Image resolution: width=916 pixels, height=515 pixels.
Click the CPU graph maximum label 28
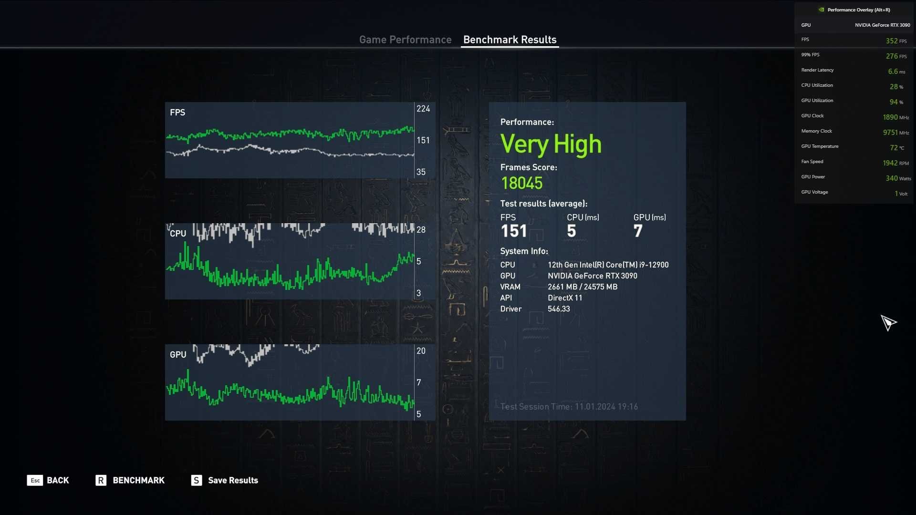[421, 230]
